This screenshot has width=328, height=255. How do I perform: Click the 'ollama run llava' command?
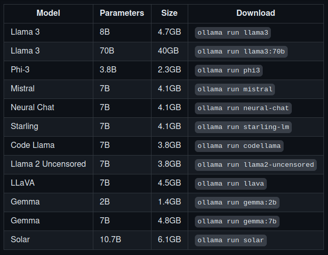pyautogui.click(x=231, y=184)
